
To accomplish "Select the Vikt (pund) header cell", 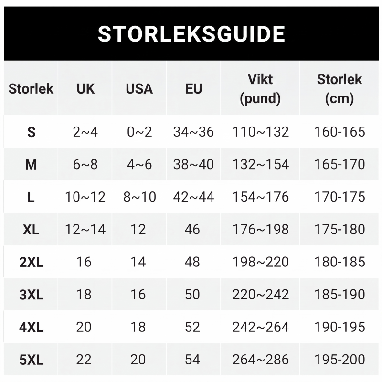I will click(x=260, y=88).
